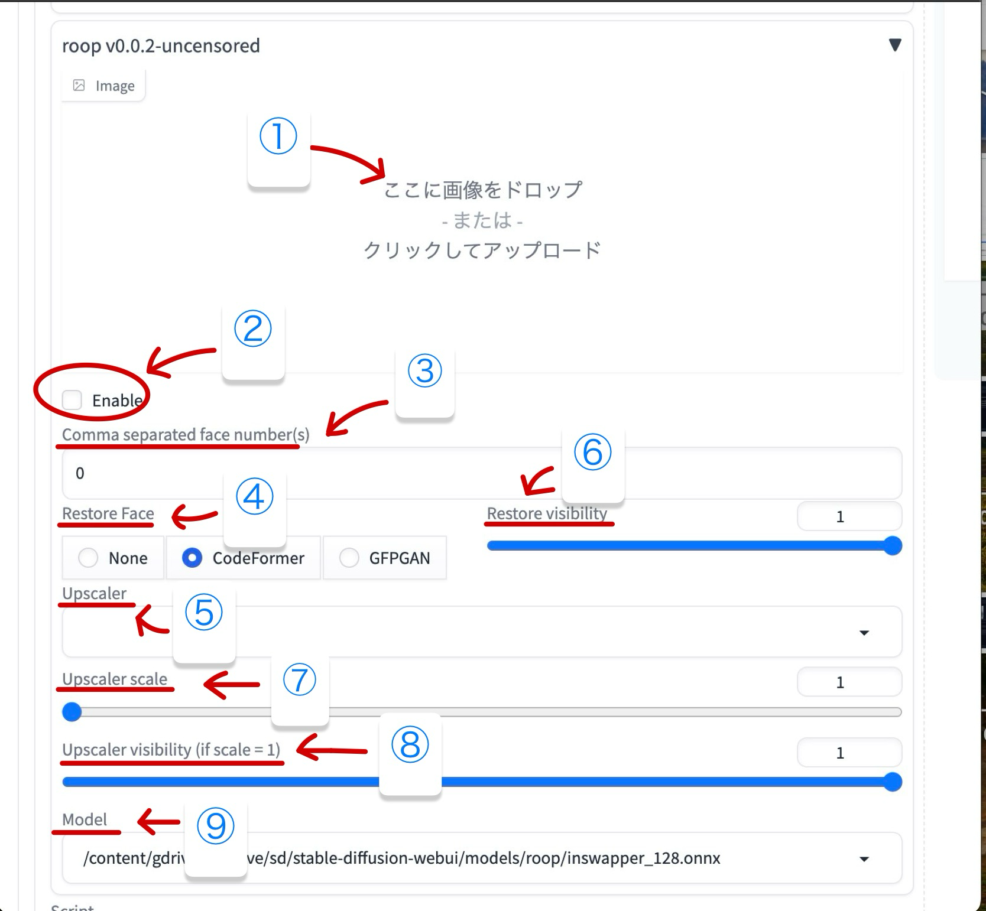986x911 pixels.
Task: Click the Restore visibility value box showing 1
Action: click(x=848, y=516)
